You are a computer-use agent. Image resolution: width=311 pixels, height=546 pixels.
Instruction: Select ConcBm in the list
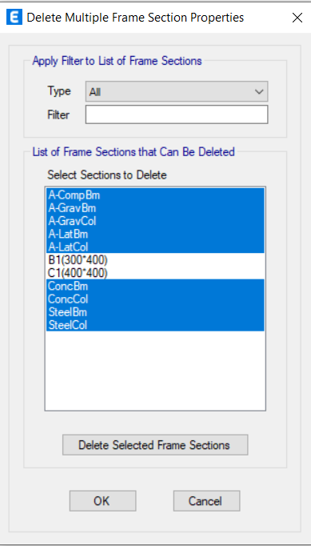click(155, 286)
